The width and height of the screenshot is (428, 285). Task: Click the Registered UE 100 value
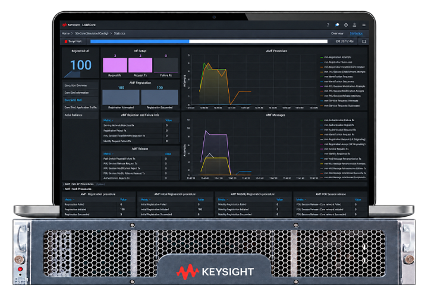tap(81, 65)
